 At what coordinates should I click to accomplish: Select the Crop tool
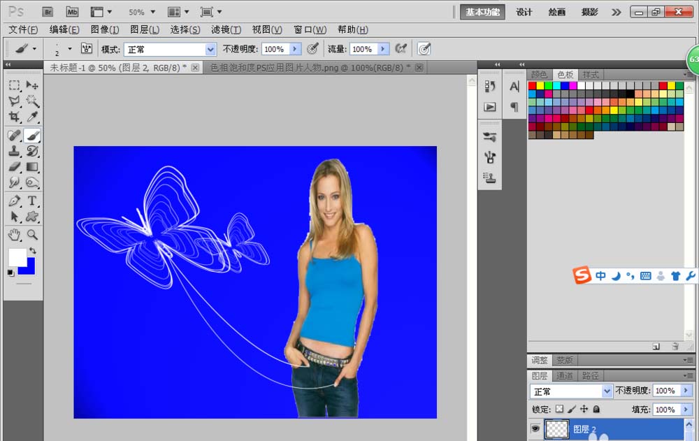[14, 117]
